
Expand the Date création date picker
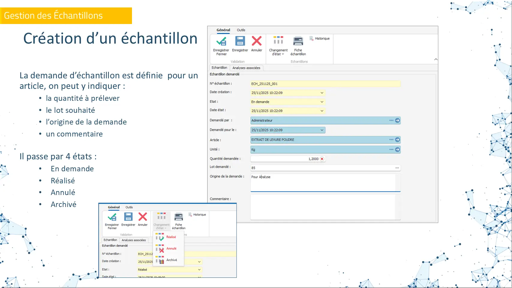[x=322, y=93]
